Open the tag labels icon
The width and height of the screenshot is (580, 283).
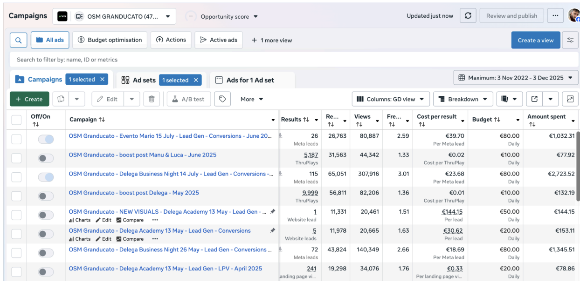[222, 99]
